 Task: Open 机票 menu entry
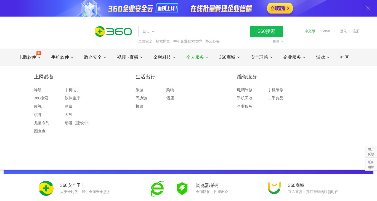coord(139,107)
